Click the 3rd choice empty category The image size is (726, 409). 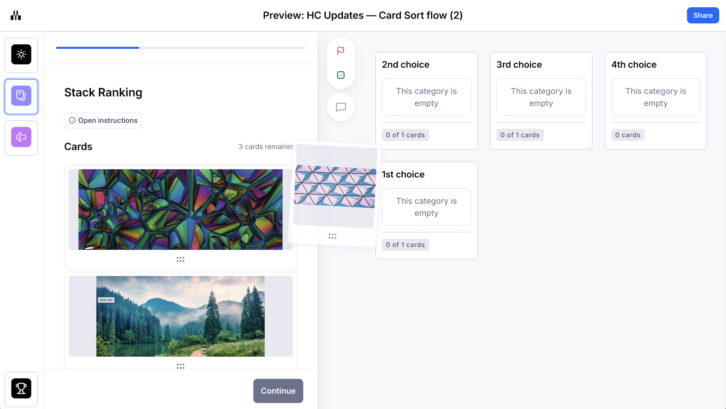pyautogui.click(x=541, y=97)
